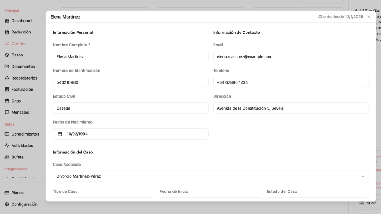Click the Citas calendar icon in sidebar
Screen dimensions: 381x214
tap(7, 101)
